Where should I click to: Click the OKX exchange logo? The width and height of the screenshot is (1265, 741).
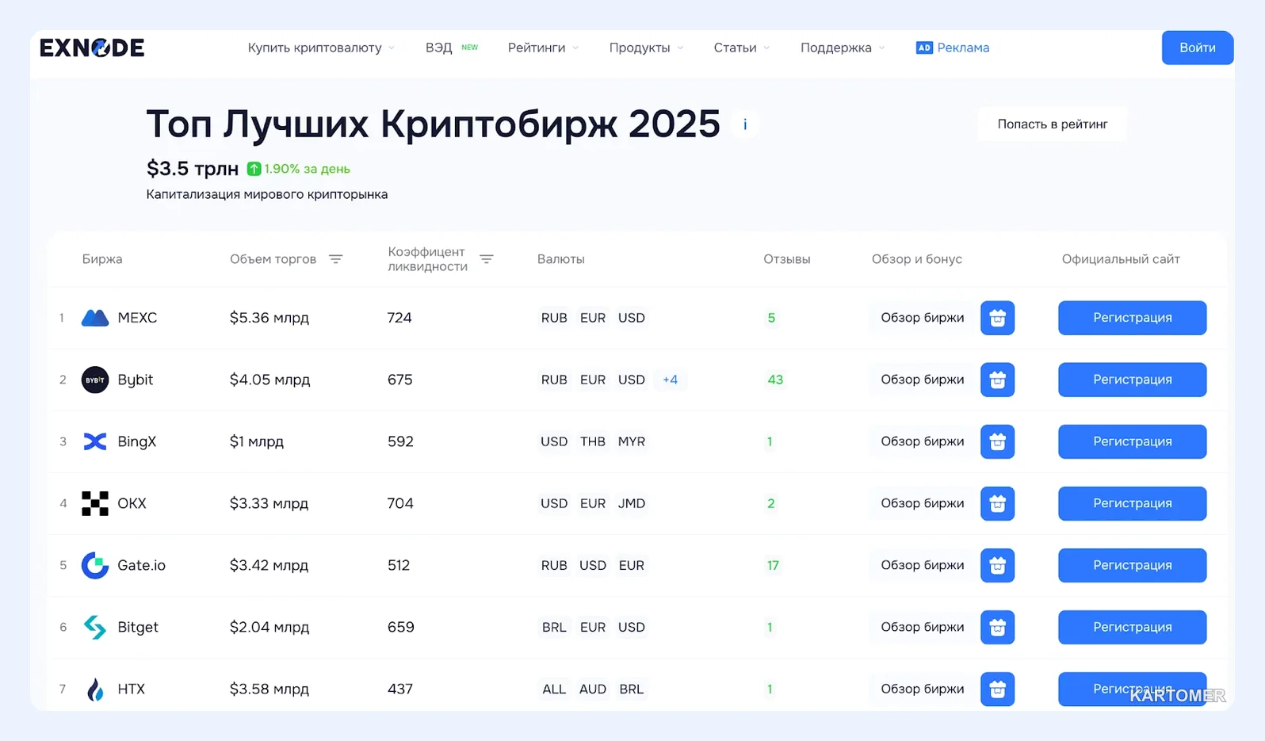(x=95, y=503)
